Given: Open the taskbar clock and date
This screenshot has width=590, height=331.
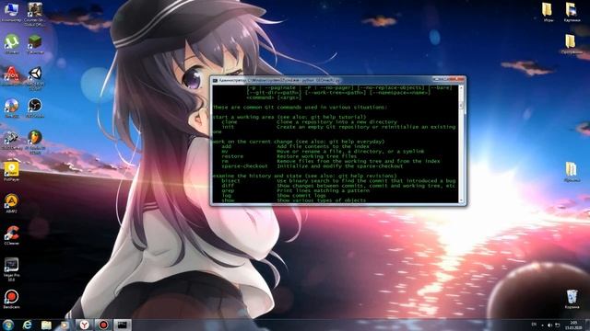Looking at the screenshot, I should coord(573,325).
